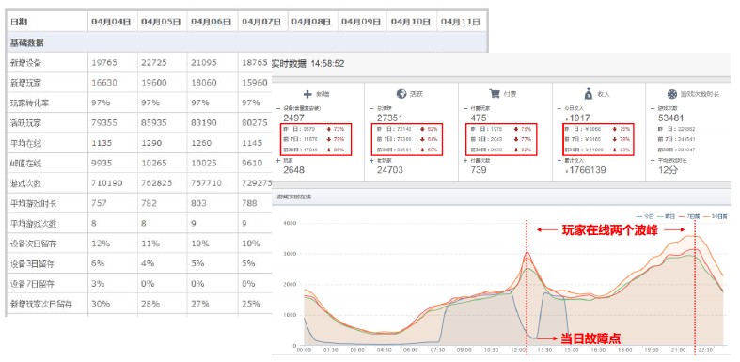Select the 新增玩家次日留存 row label
The width and height of the screenshot is (740, 362).
point(41,304)
